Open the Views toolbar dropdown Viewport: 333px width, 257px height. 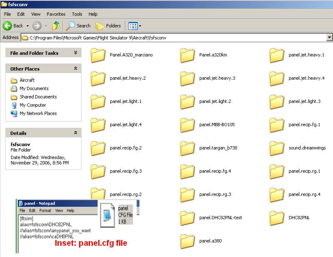pyautogui.click(x=135, y=26)
